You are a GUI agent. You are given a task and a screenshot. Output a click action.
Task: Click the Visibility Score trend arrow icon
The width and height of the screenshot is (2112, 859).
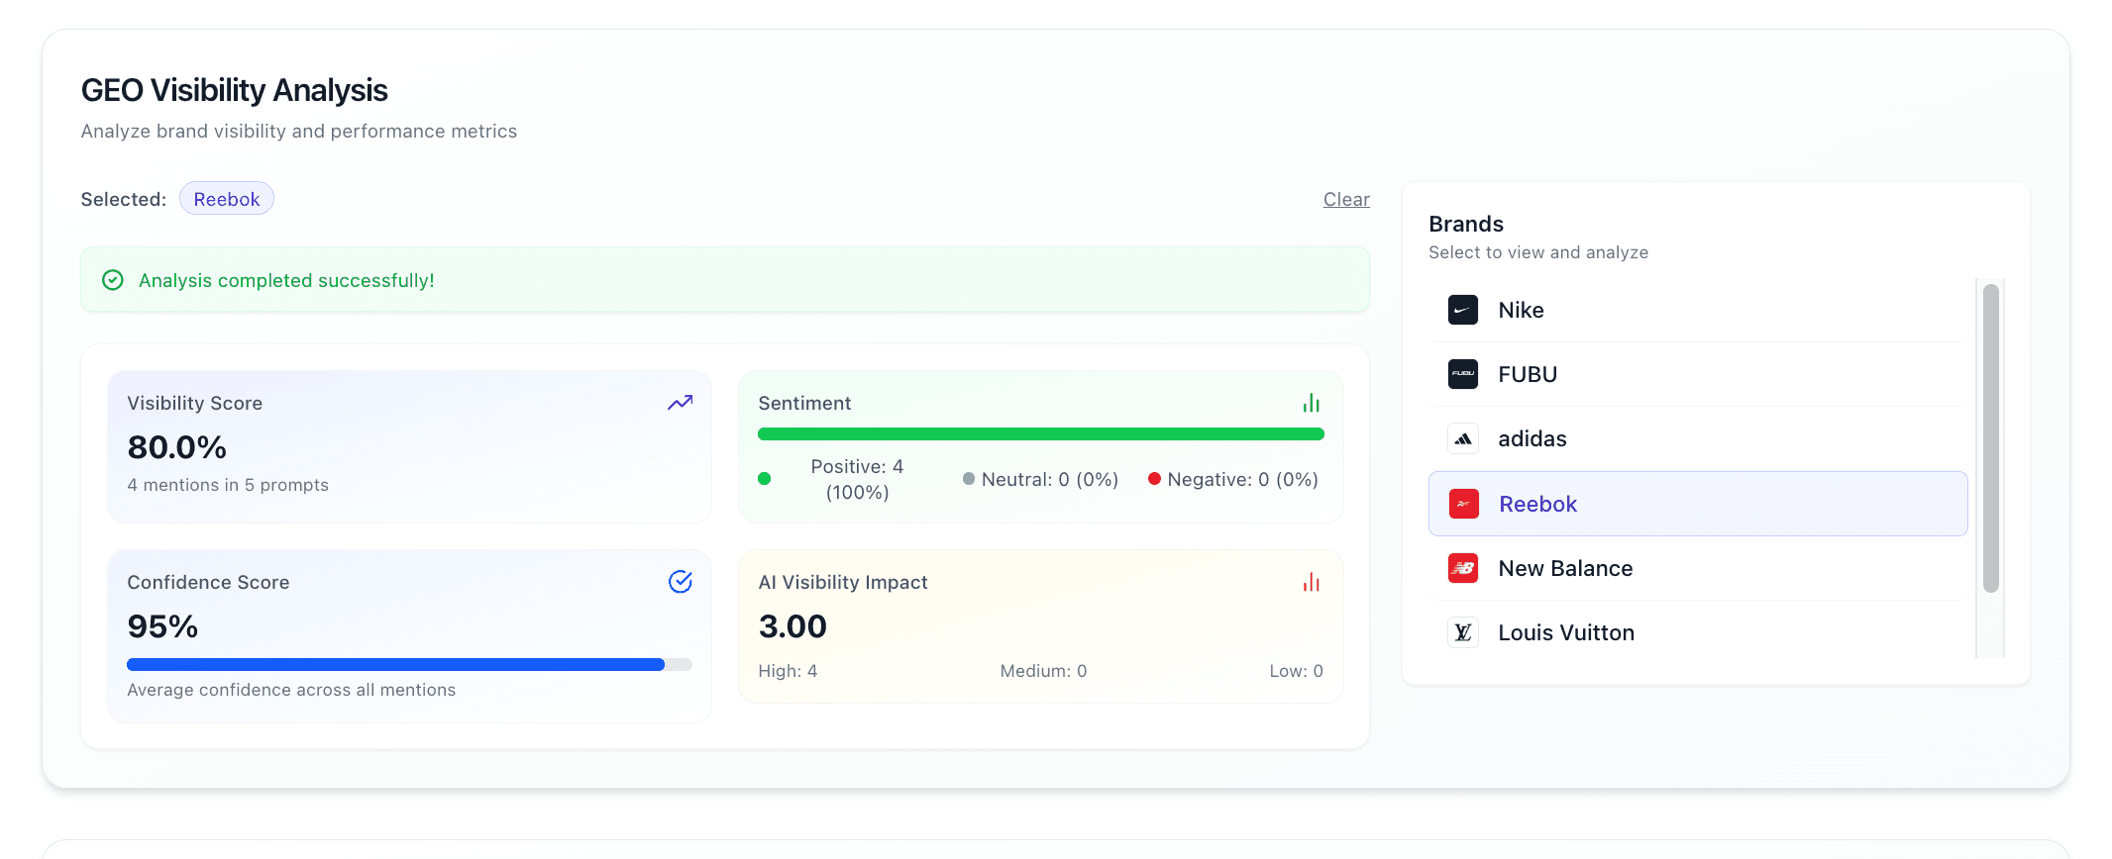click(680, 403)
